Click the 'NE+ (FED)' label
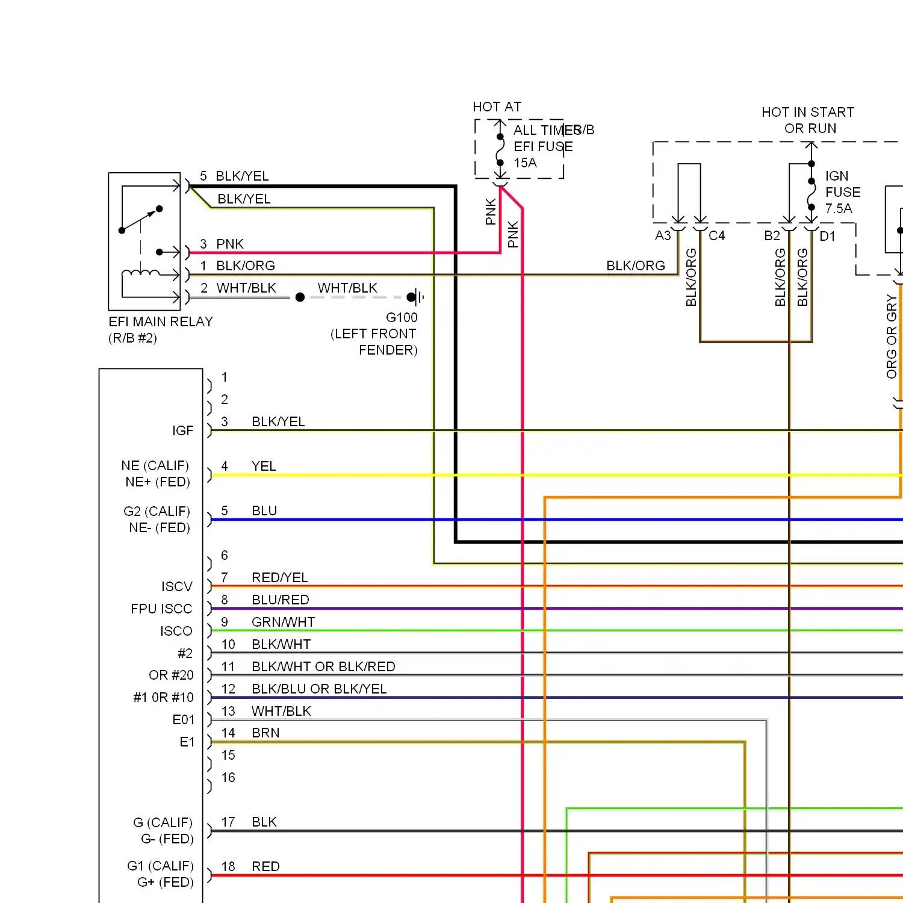Viewport: 903px width, 903px height. pyautogui.click(x=158, y=482)
